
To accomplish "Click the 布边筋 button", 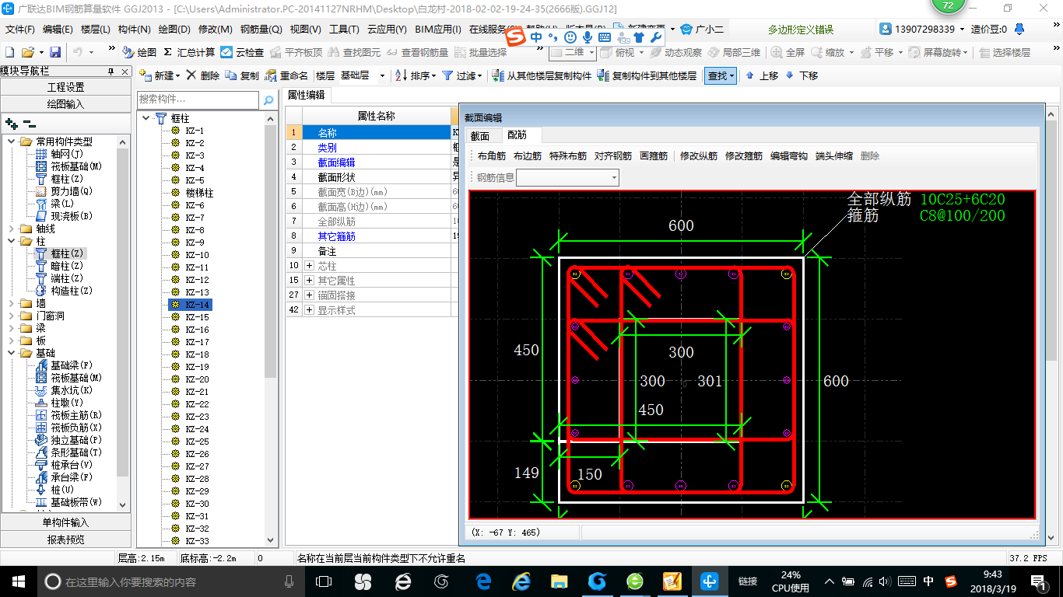I will click(x=528, y=155).
